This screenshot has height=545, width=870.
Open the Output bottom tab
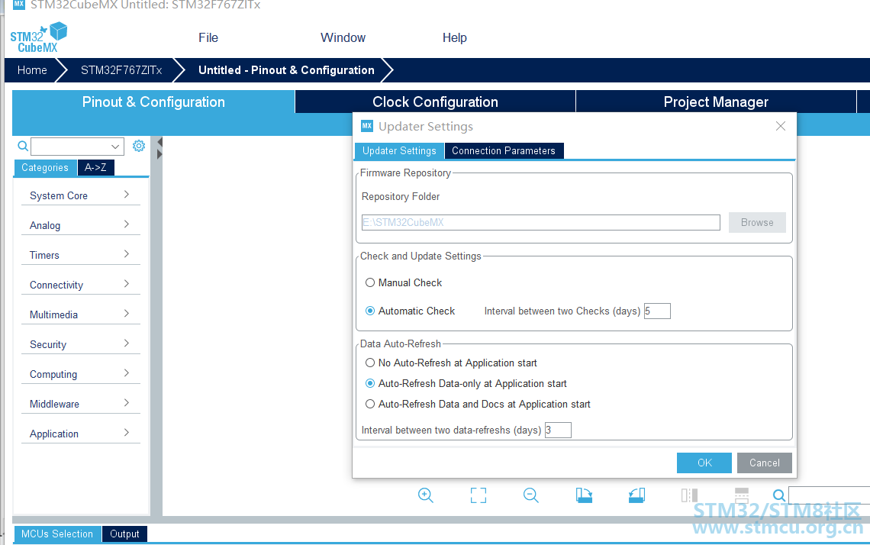pyautogui.click(x=124, y=534)
